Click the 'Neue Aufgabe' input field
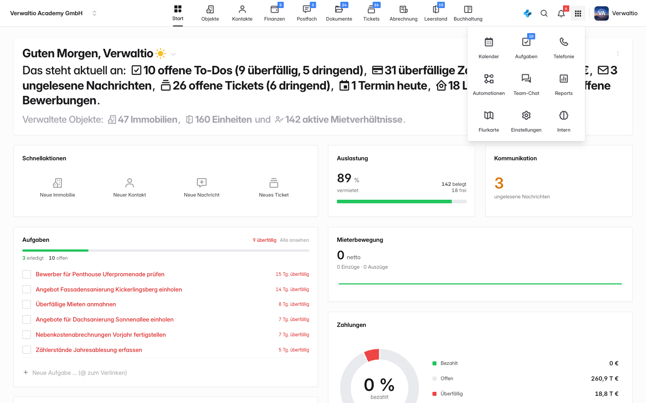Viewport: 646px width, 403px height. [166, 373]
